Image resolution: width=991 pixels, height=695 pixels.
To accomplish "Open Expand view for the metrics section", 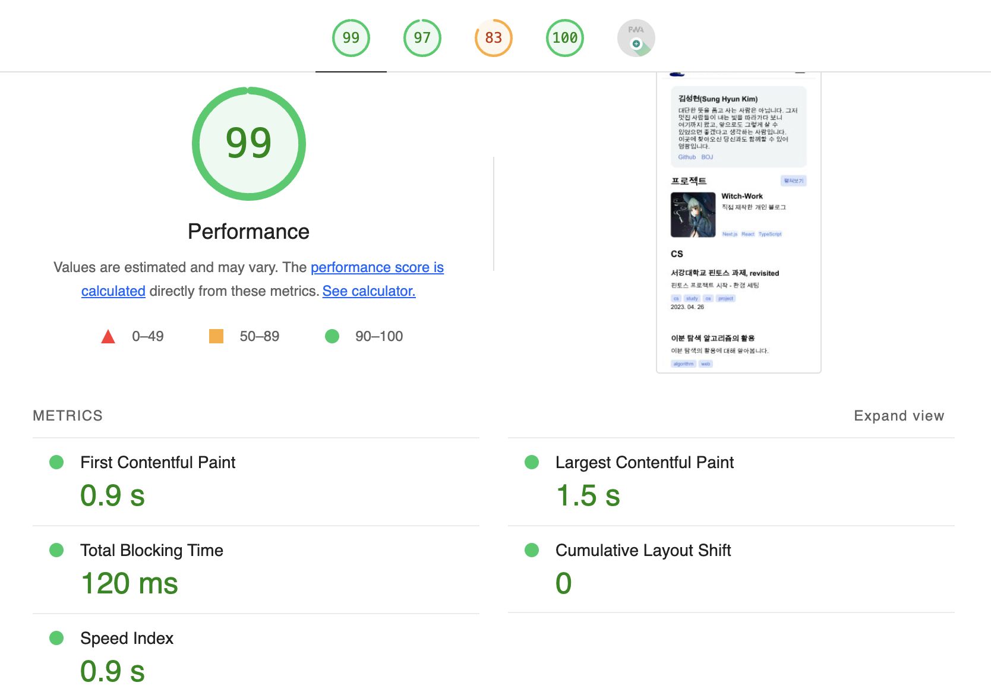I will (x=898, y=416).
